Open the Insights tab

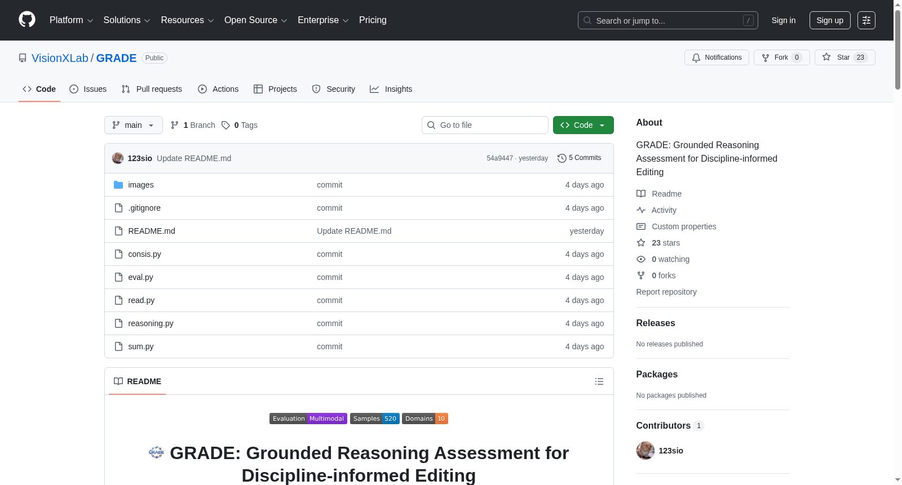tap(391, 89)
